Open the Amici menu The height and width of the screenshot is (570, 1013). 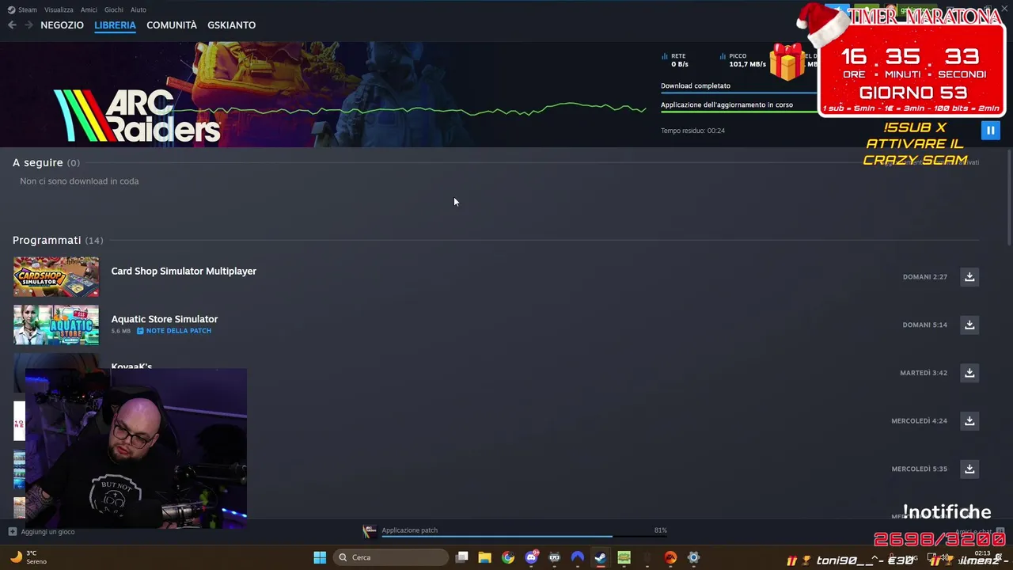click(89, 9)
